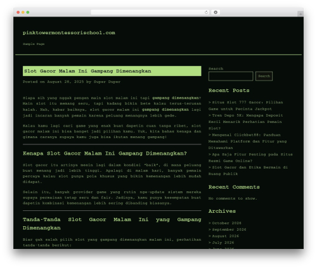Open the October 2026 archive

click(226, 223)
